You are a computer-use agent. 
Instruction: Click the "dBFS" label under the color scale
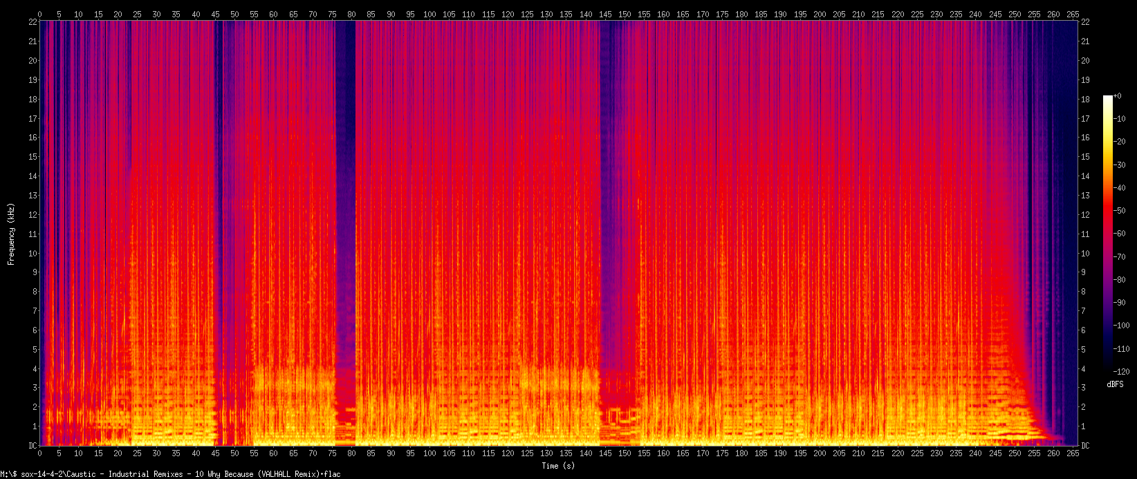[1115, 384]
